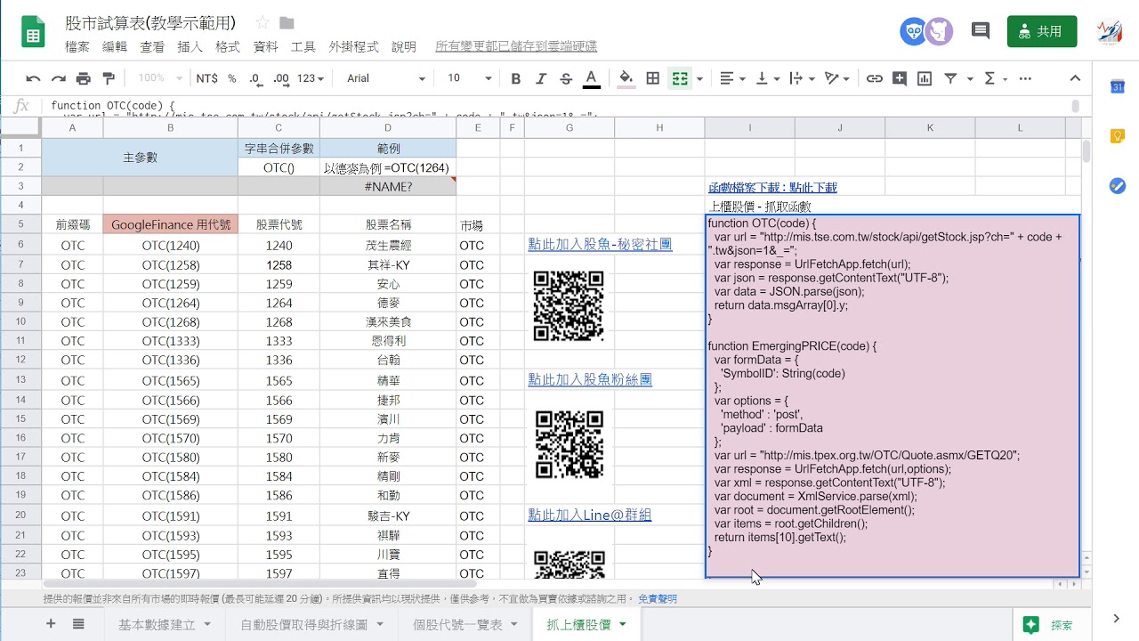Open the 插入 menu
Viewport: 1139px width, 641px height.
click(x=190, y=46)
